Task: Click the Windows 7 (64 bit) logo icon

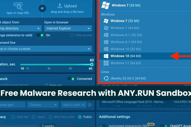Action: [x=106, y=28]
